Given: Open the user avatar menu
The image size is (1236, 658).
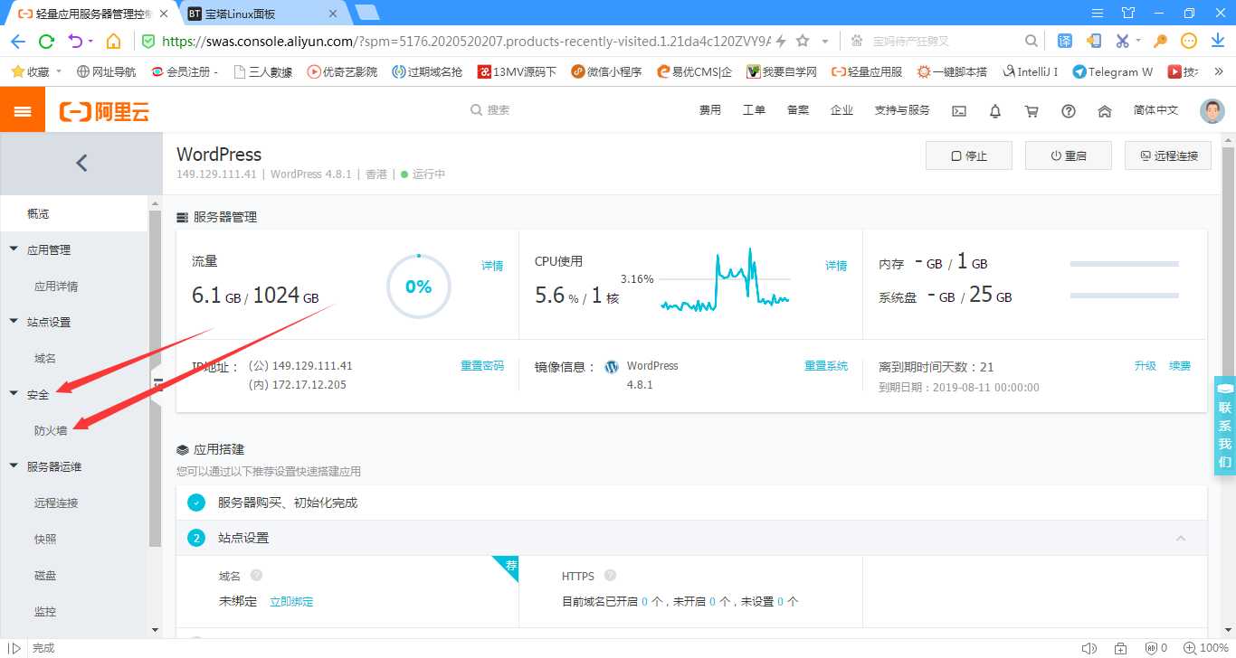Looking at the screenshot, I should tap(1212, 110).
